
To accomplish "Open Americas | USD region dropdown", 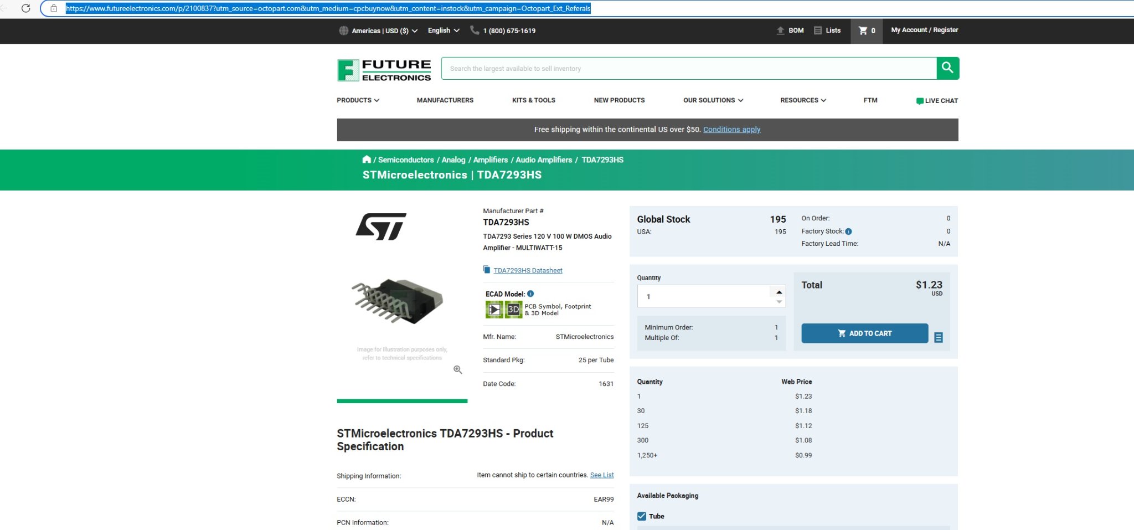I will pyautogui.click(x=385, y=30).
